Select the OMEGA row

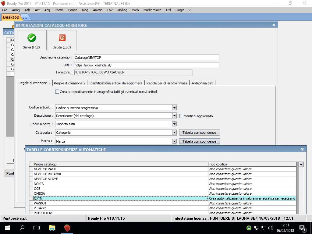(163, 193)
